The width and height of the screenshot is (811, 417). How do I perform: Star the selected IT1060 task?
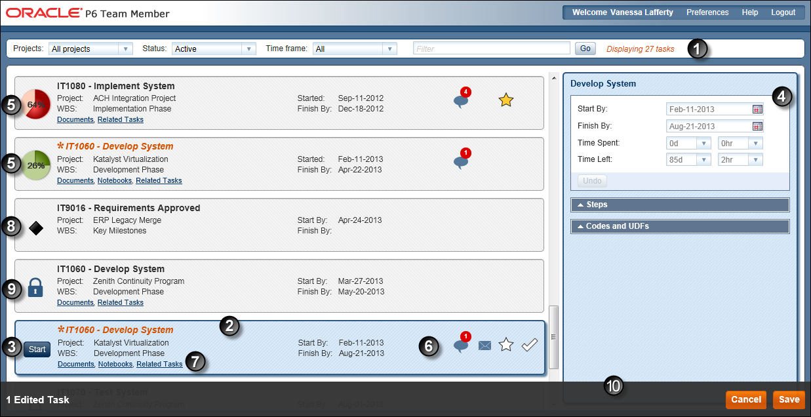[x=505, y=344]
